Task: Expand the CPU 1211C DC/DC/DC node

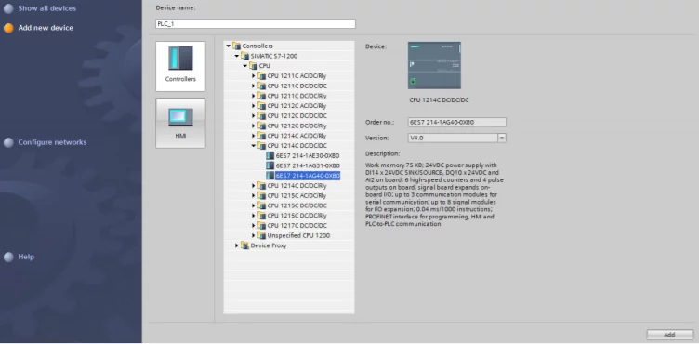Action: [x=254, y=86]
